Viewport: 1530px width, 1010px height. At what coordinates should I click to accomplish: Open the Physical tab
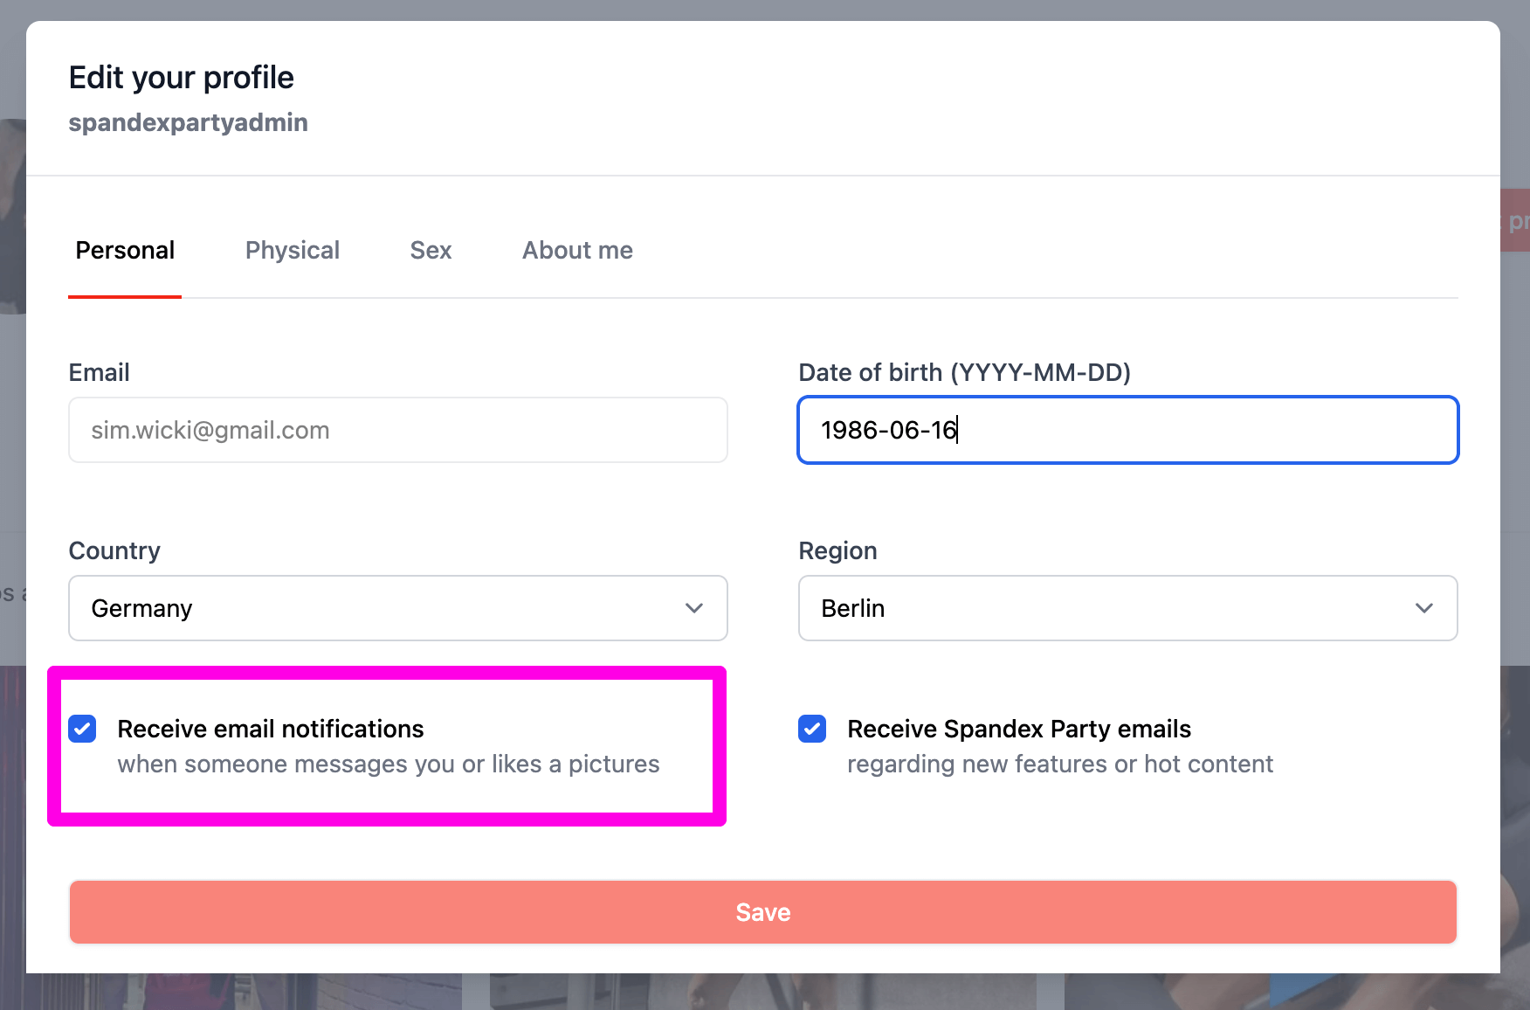(x=292, y=251)
